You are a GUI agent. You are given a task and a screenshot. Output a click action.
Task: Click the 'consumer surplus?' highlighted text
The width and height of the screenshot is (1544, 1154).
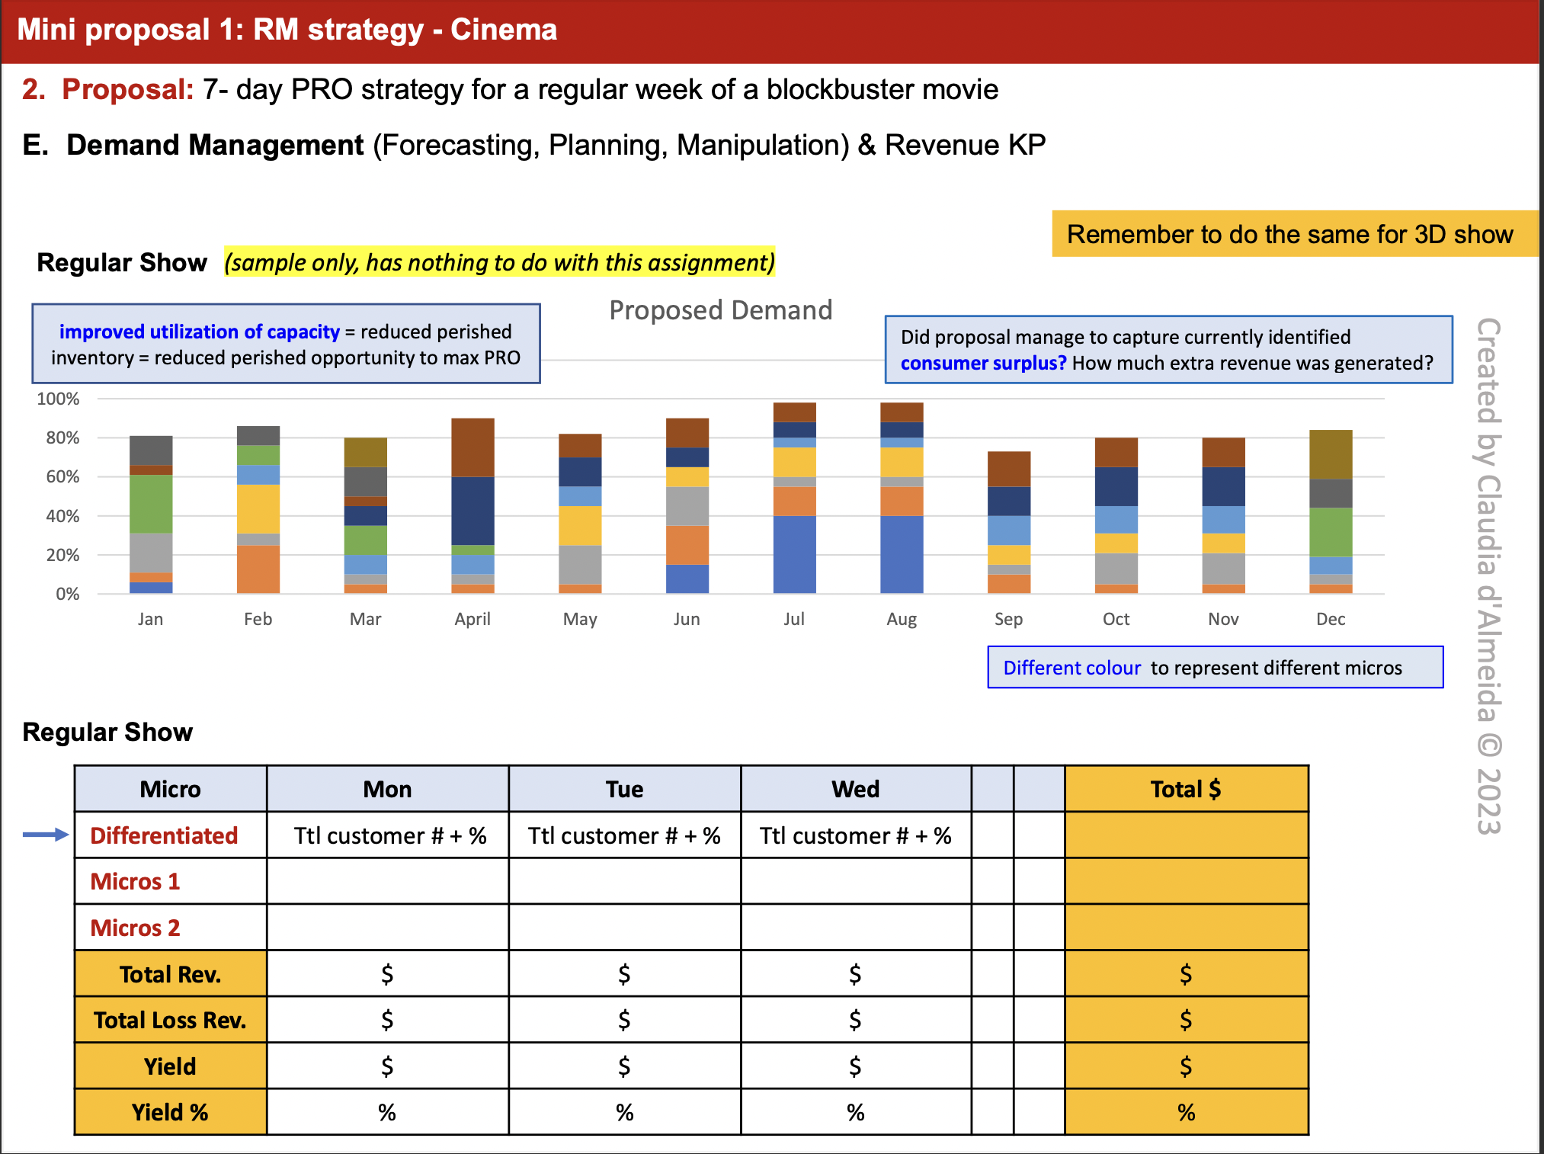click(x=982, y=363)
